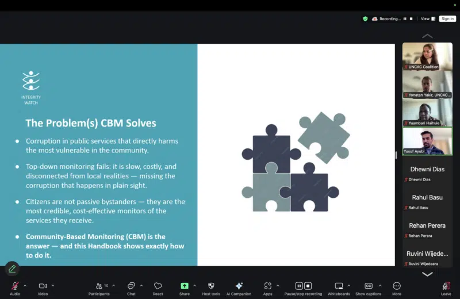460x299 pixels.
Task: Pause recording in the top bar
Action: 404,18
